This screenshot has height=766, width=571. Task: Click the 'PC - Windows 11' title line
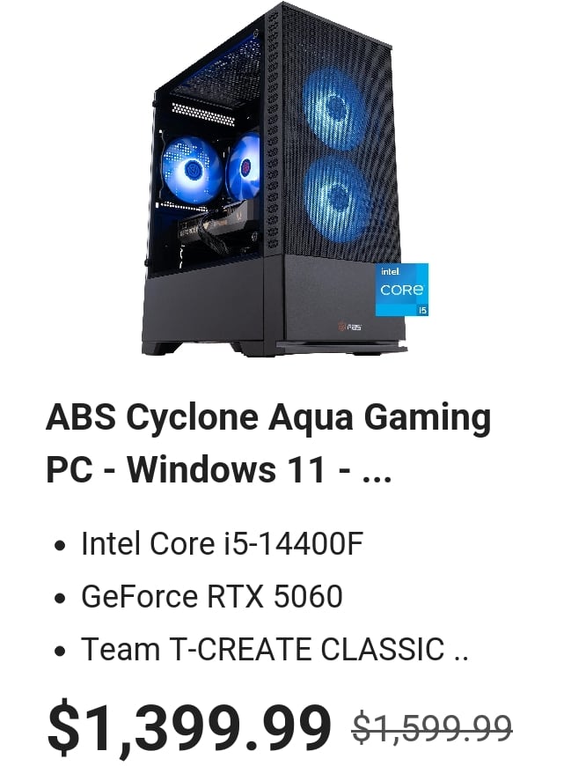click(x=186, y=469)
